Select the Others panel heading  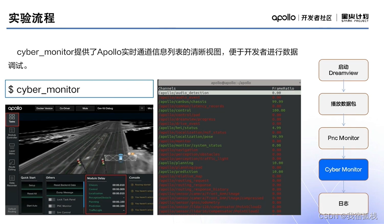[51, 178]
